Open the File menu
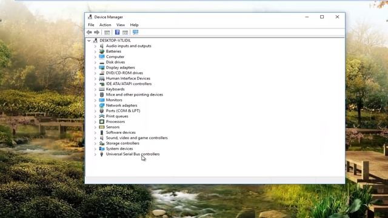Viewport: 388px width, 218px height. tap(91, 25)
